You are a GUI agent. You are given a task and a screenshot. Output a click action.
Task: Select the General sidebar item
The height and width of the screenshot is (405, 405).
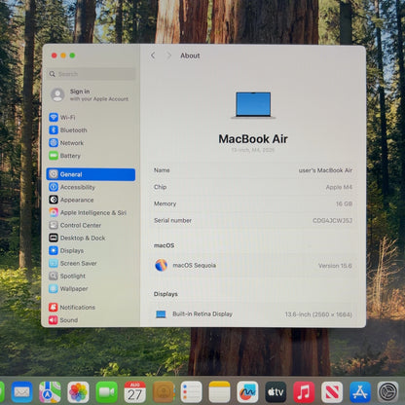click(91, 174)
